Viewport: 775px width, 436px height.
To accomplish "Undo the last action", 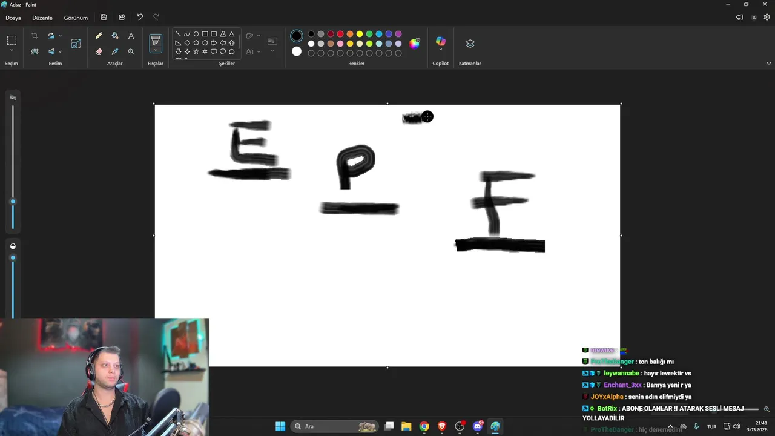I will [140, 18].
